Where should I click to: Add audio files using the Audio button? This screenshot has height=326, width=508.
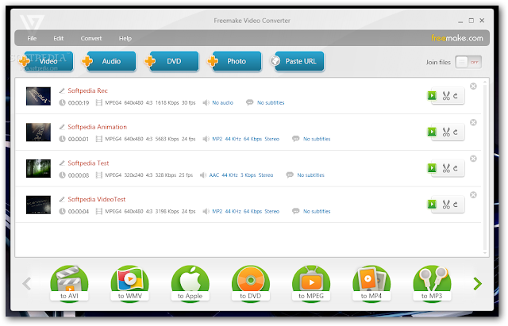(110, 61)
